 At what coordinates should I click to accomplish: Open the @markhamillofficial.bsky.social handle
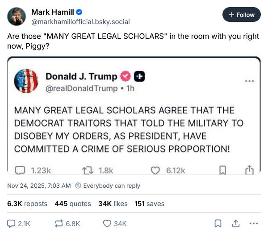point(73,21)
